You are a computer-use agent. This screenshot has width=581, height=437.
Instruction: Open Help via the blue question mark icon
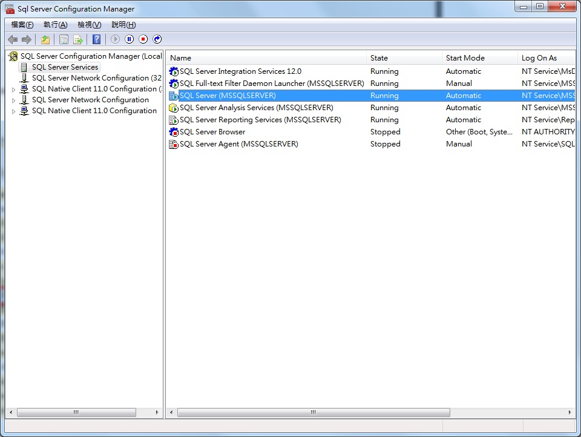coord(96,39)
